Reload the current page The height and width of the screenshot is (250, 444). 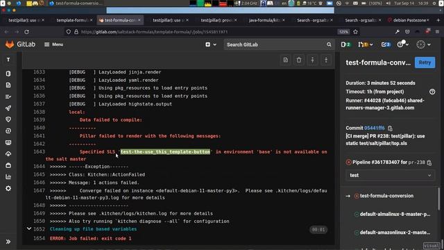[x=26, y=32]
